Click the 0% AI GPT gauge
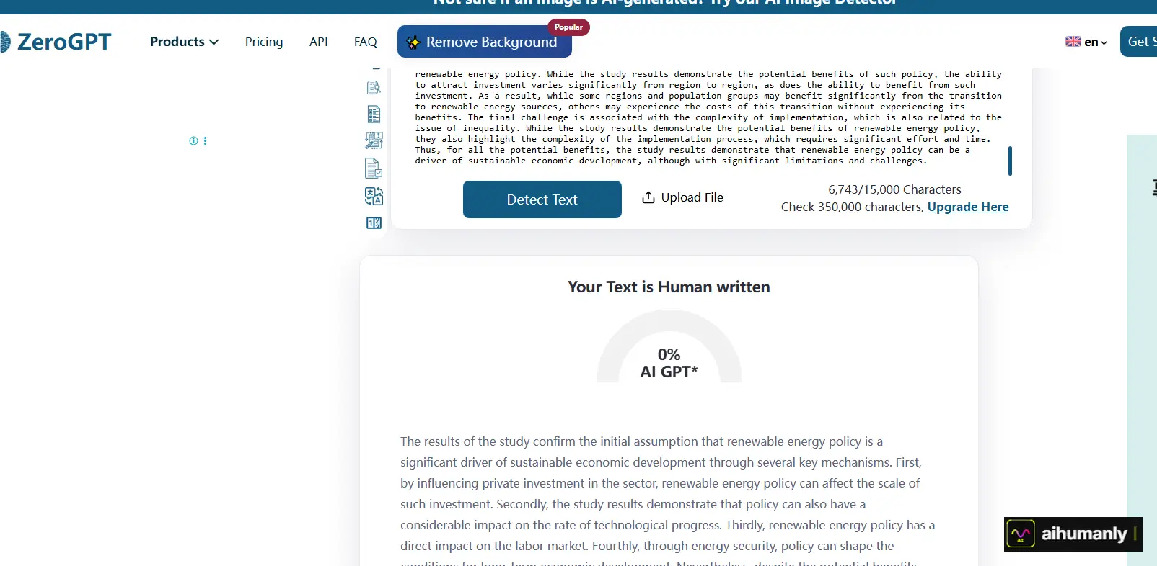This screenshot has height=566, width=1157. click(x=669, y=347)
